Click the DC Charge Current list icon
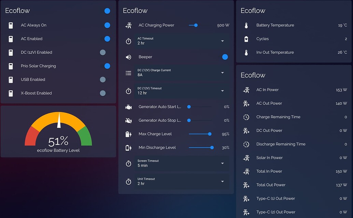 point(128,73)
